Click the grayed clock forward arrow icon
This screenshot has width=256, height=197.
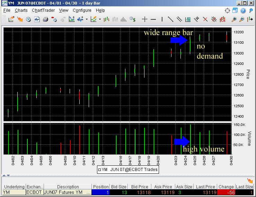tap(63, 19)
